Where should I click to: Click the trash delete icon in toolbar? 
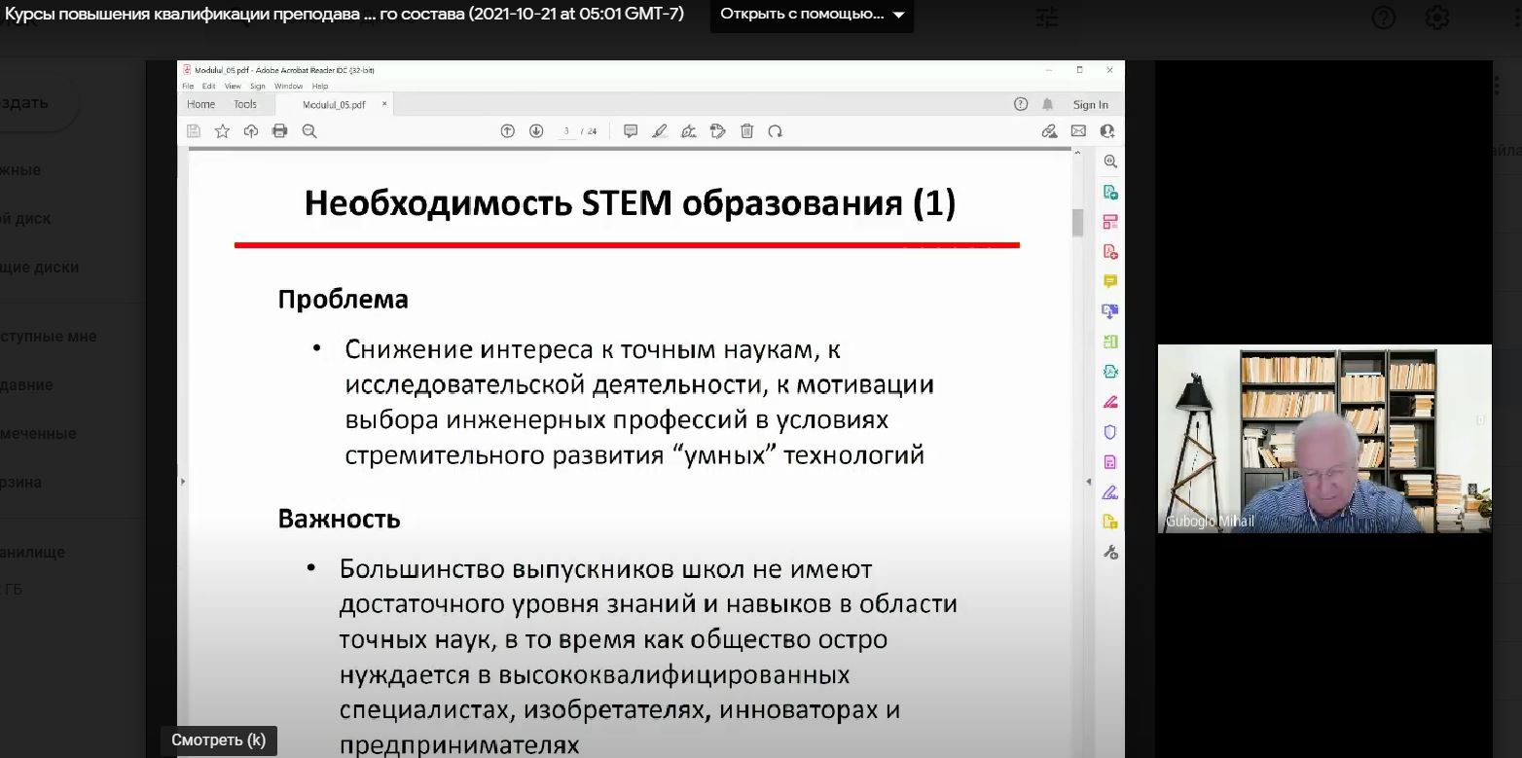point(747,131)
